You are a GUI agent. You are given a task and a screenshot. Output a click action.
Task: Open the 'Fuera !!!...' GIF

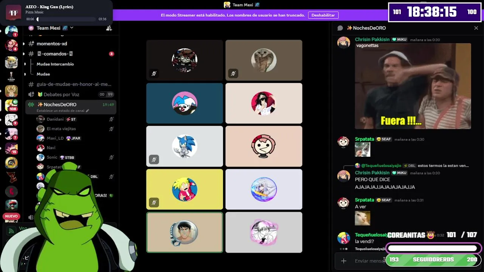413,86
